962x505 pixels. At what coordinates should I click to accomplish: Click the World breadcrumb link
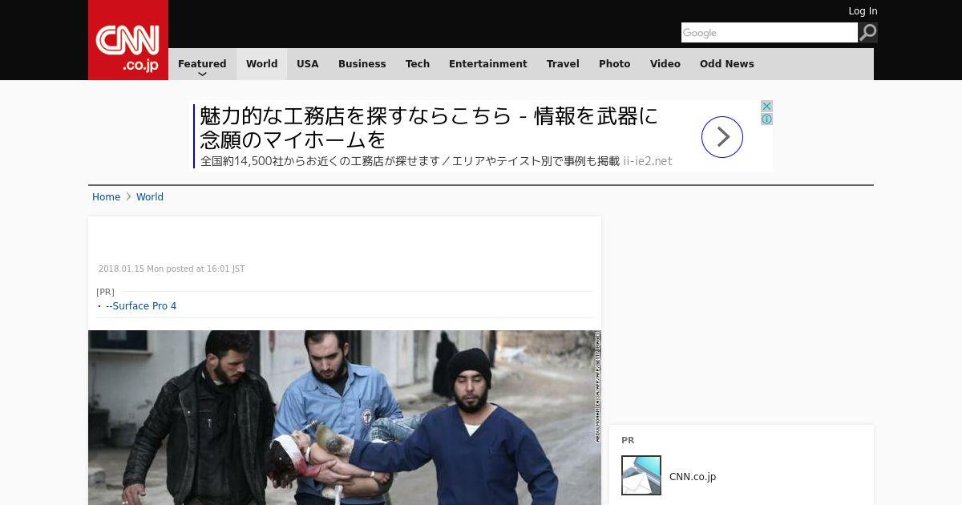tap(150, 197)
